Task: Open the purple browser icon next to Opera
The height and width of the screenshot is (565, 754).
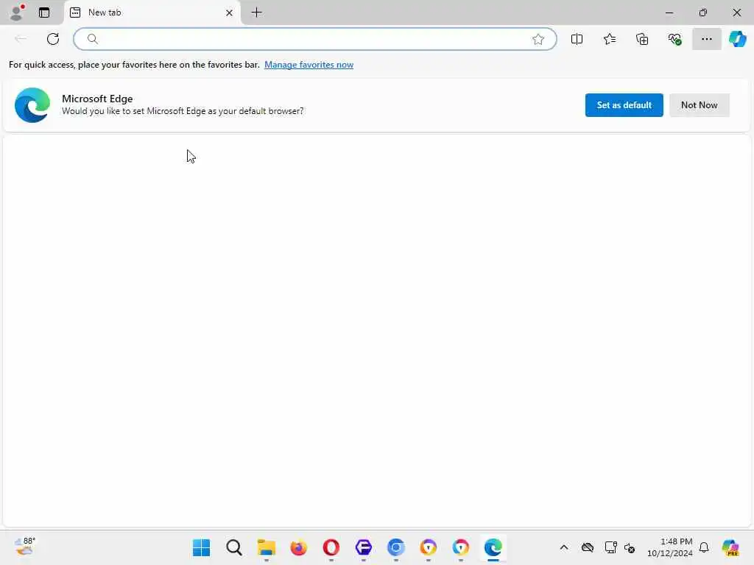Action: (364, 547)
